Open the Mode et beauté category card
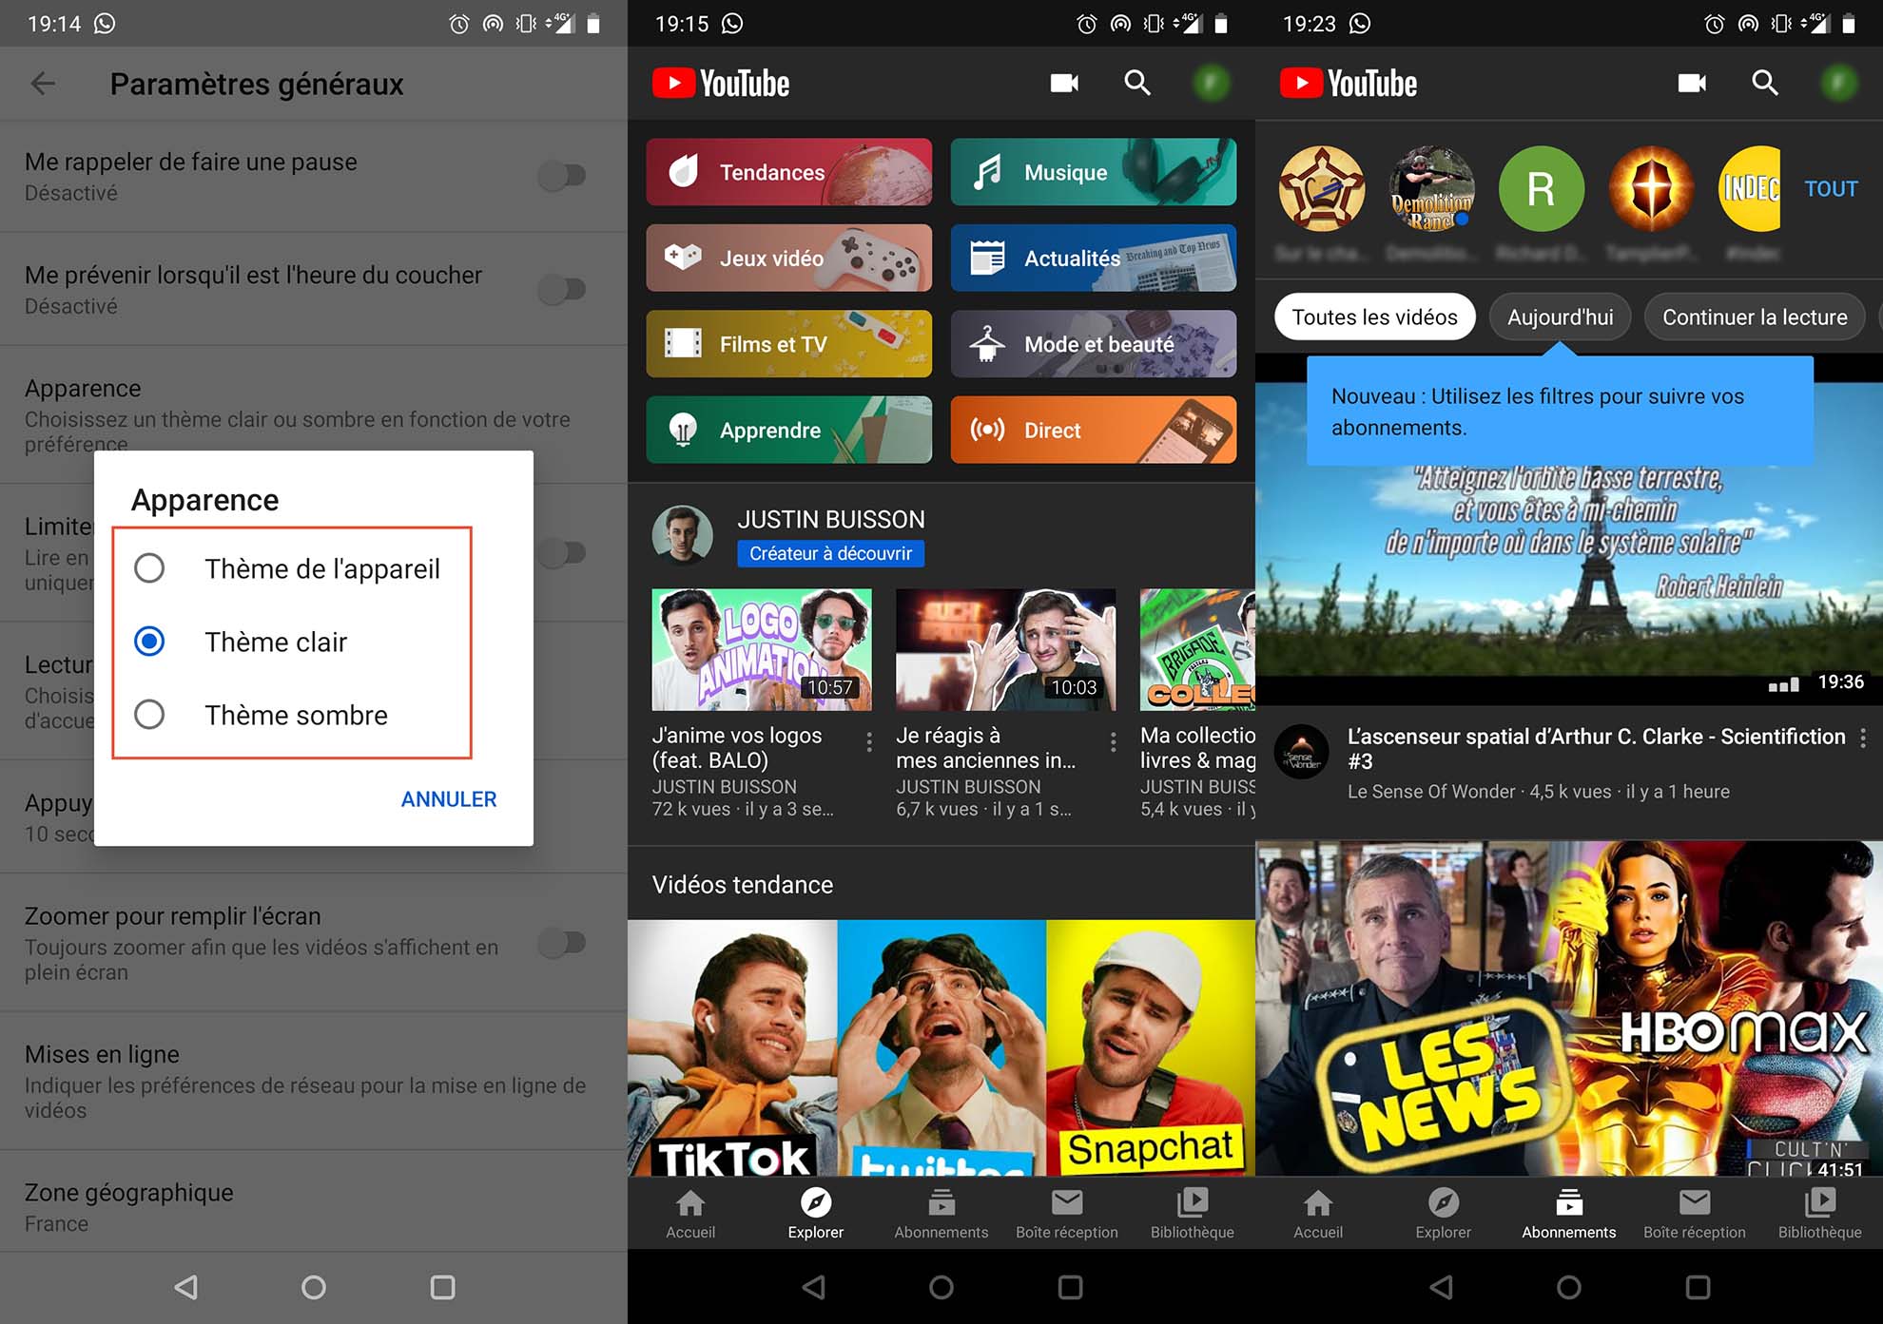Viewport: 1883px width, 1324px height. pyautogui.click(x=1094, y=344)
